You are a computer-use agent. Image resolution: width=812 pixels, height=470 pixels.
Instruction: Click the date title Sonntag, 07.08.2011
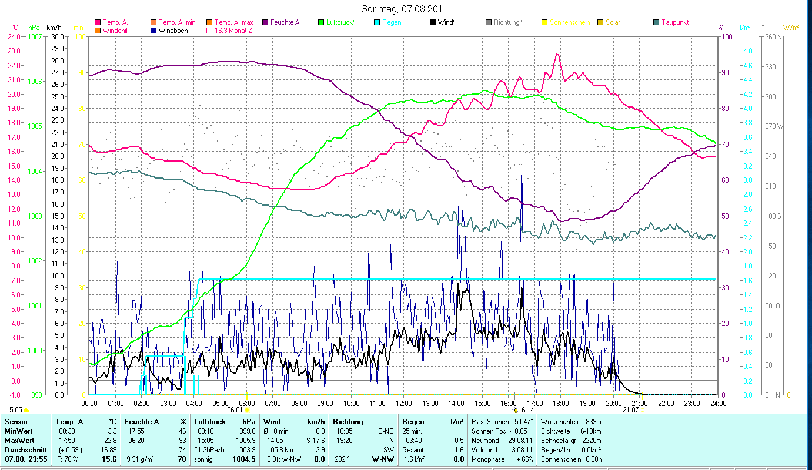point(404,9)
